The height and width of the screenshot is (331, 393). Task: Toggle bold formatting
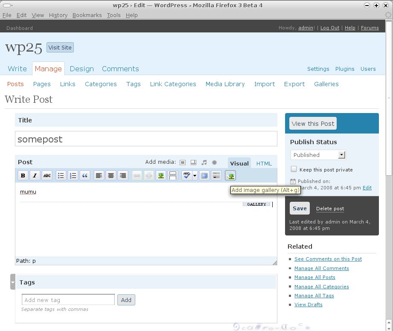click(x=23, y=175)
